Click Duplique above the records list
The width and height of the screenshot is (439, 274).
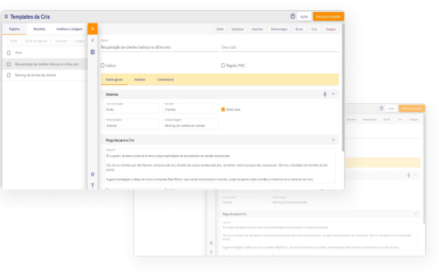(61, 40)
